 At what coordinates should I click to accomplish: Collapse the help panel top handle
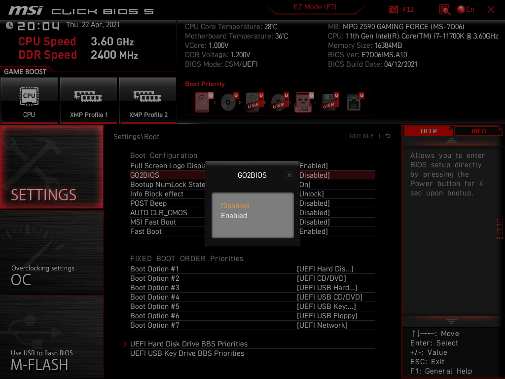point(452,140)
